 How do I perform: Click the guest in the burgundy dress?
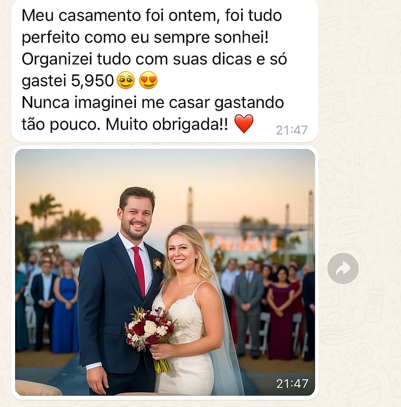point(280,314)
